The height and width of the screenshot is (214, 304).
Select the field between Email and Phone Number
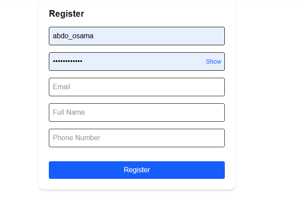(x=137, y=112)
